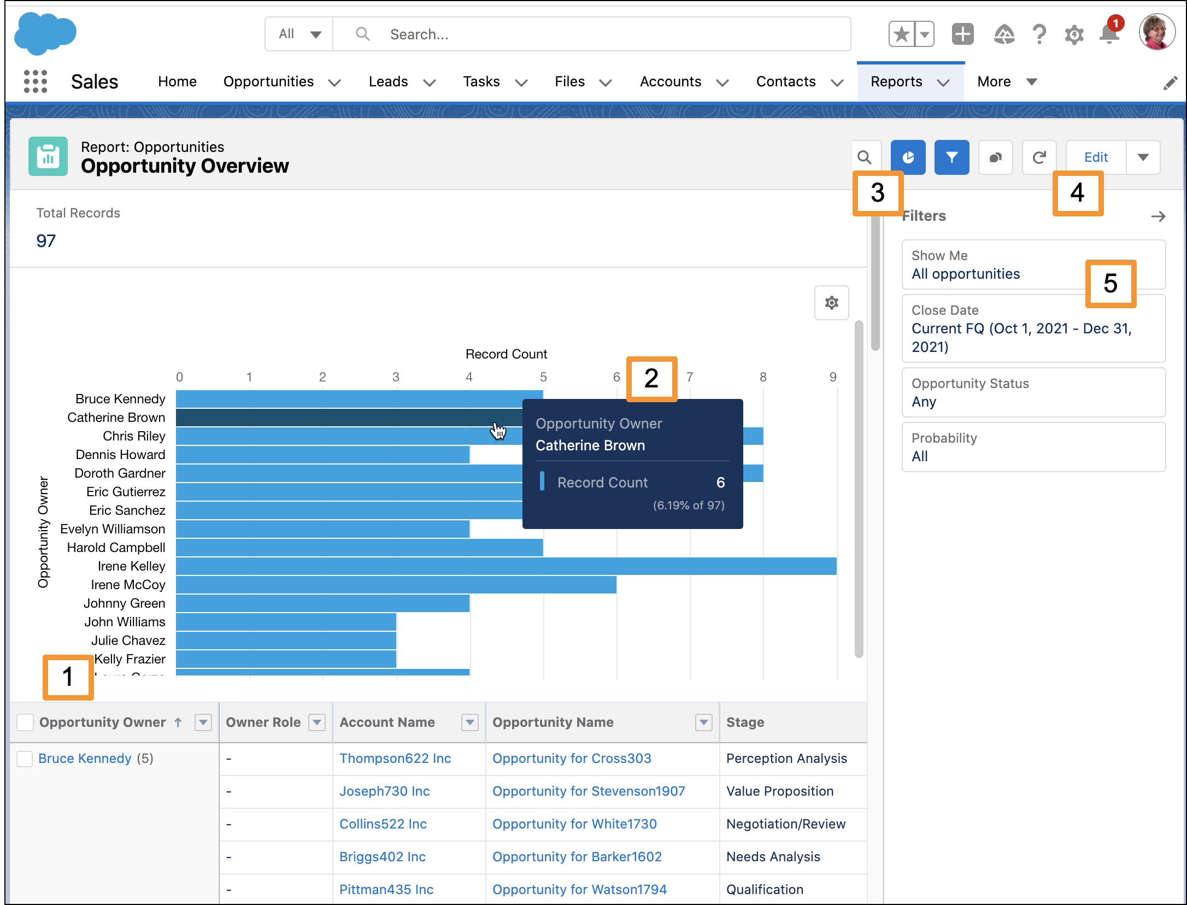
Task: Switch to the Reports tab
Action: coord(896,82)
